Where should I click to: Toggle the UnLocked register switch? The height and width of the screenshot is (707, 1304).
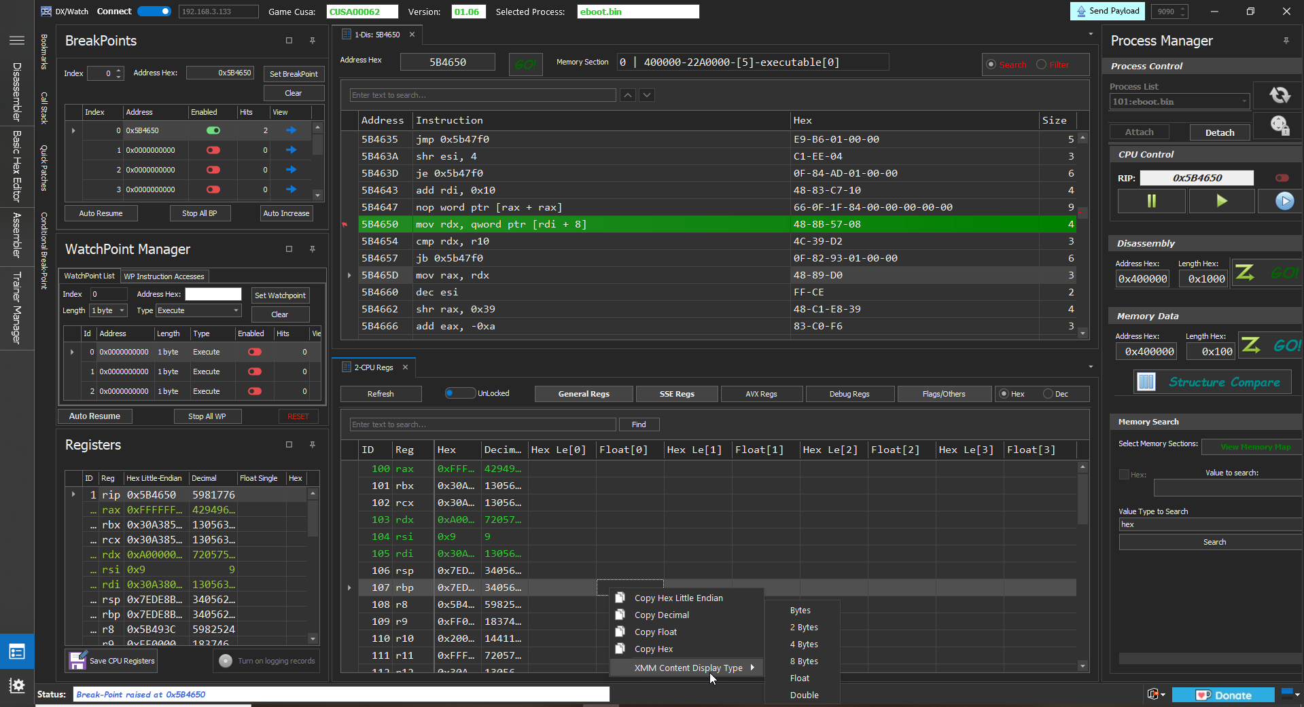click(459, 393)
